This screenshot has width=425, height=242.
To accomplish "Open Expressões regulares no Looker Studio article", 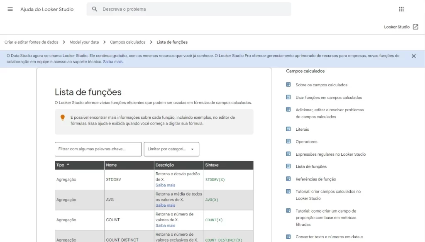I will [331, 154].
